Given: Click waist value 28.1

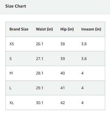Looking at the screenshot, I should point(40,73).
